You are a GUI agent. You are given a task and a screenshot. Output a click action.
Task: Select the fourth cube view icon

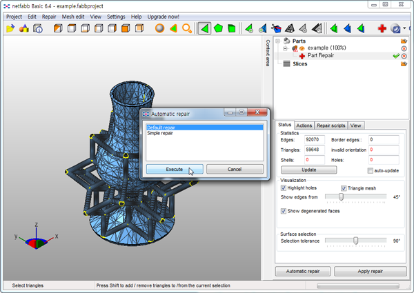click(99, 28)
